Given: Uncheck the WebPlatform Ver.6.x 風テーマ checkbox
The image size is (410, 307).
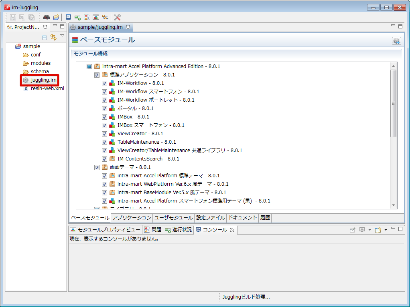Looking at the screenshot, I should pyautogui.click(x=104, y=184).
